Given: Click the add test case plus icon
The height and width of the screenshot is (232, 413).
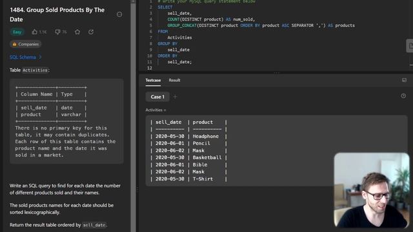Looking at the screenshot, I should coord(175,97).
